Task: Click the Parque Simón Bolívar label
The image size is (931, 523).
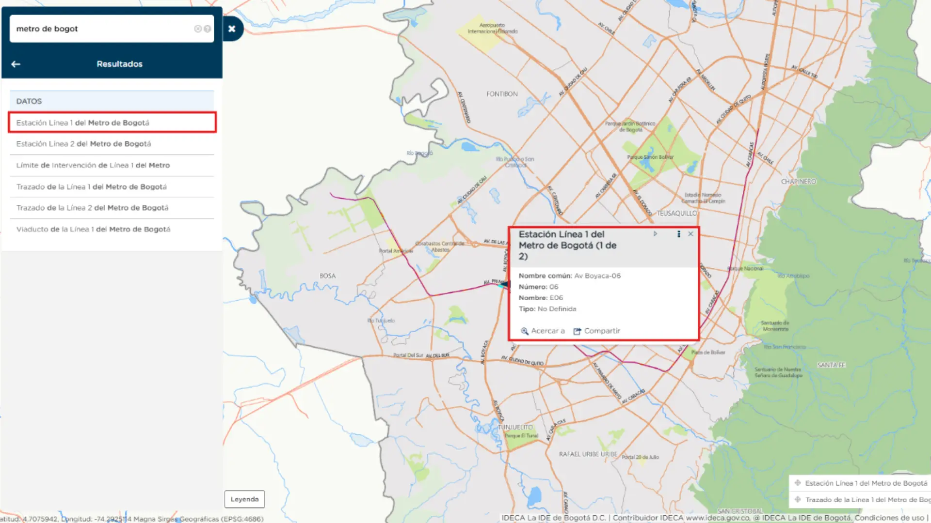Action: (650, 157)
